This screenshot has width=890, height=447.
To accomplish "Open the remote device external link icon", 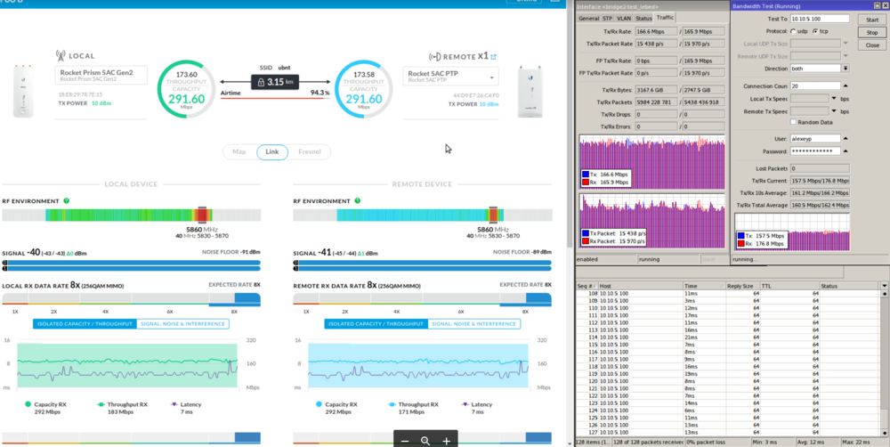I will pyautogui.click(x=493, y=57).
